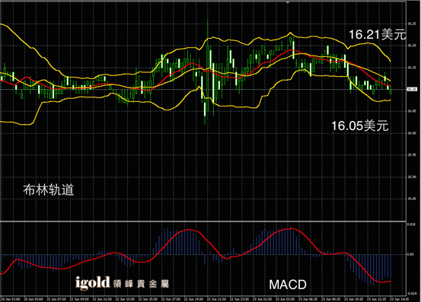Select the 布林轨道 text label
This screenshot has height=302, width=421.
pyautogui.click(x=48, y=189)
